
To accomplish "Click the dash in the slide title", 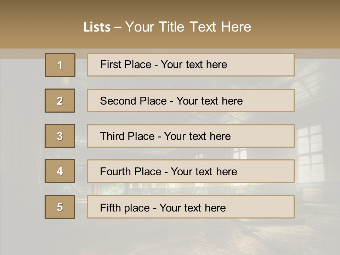I will (118, 27).
